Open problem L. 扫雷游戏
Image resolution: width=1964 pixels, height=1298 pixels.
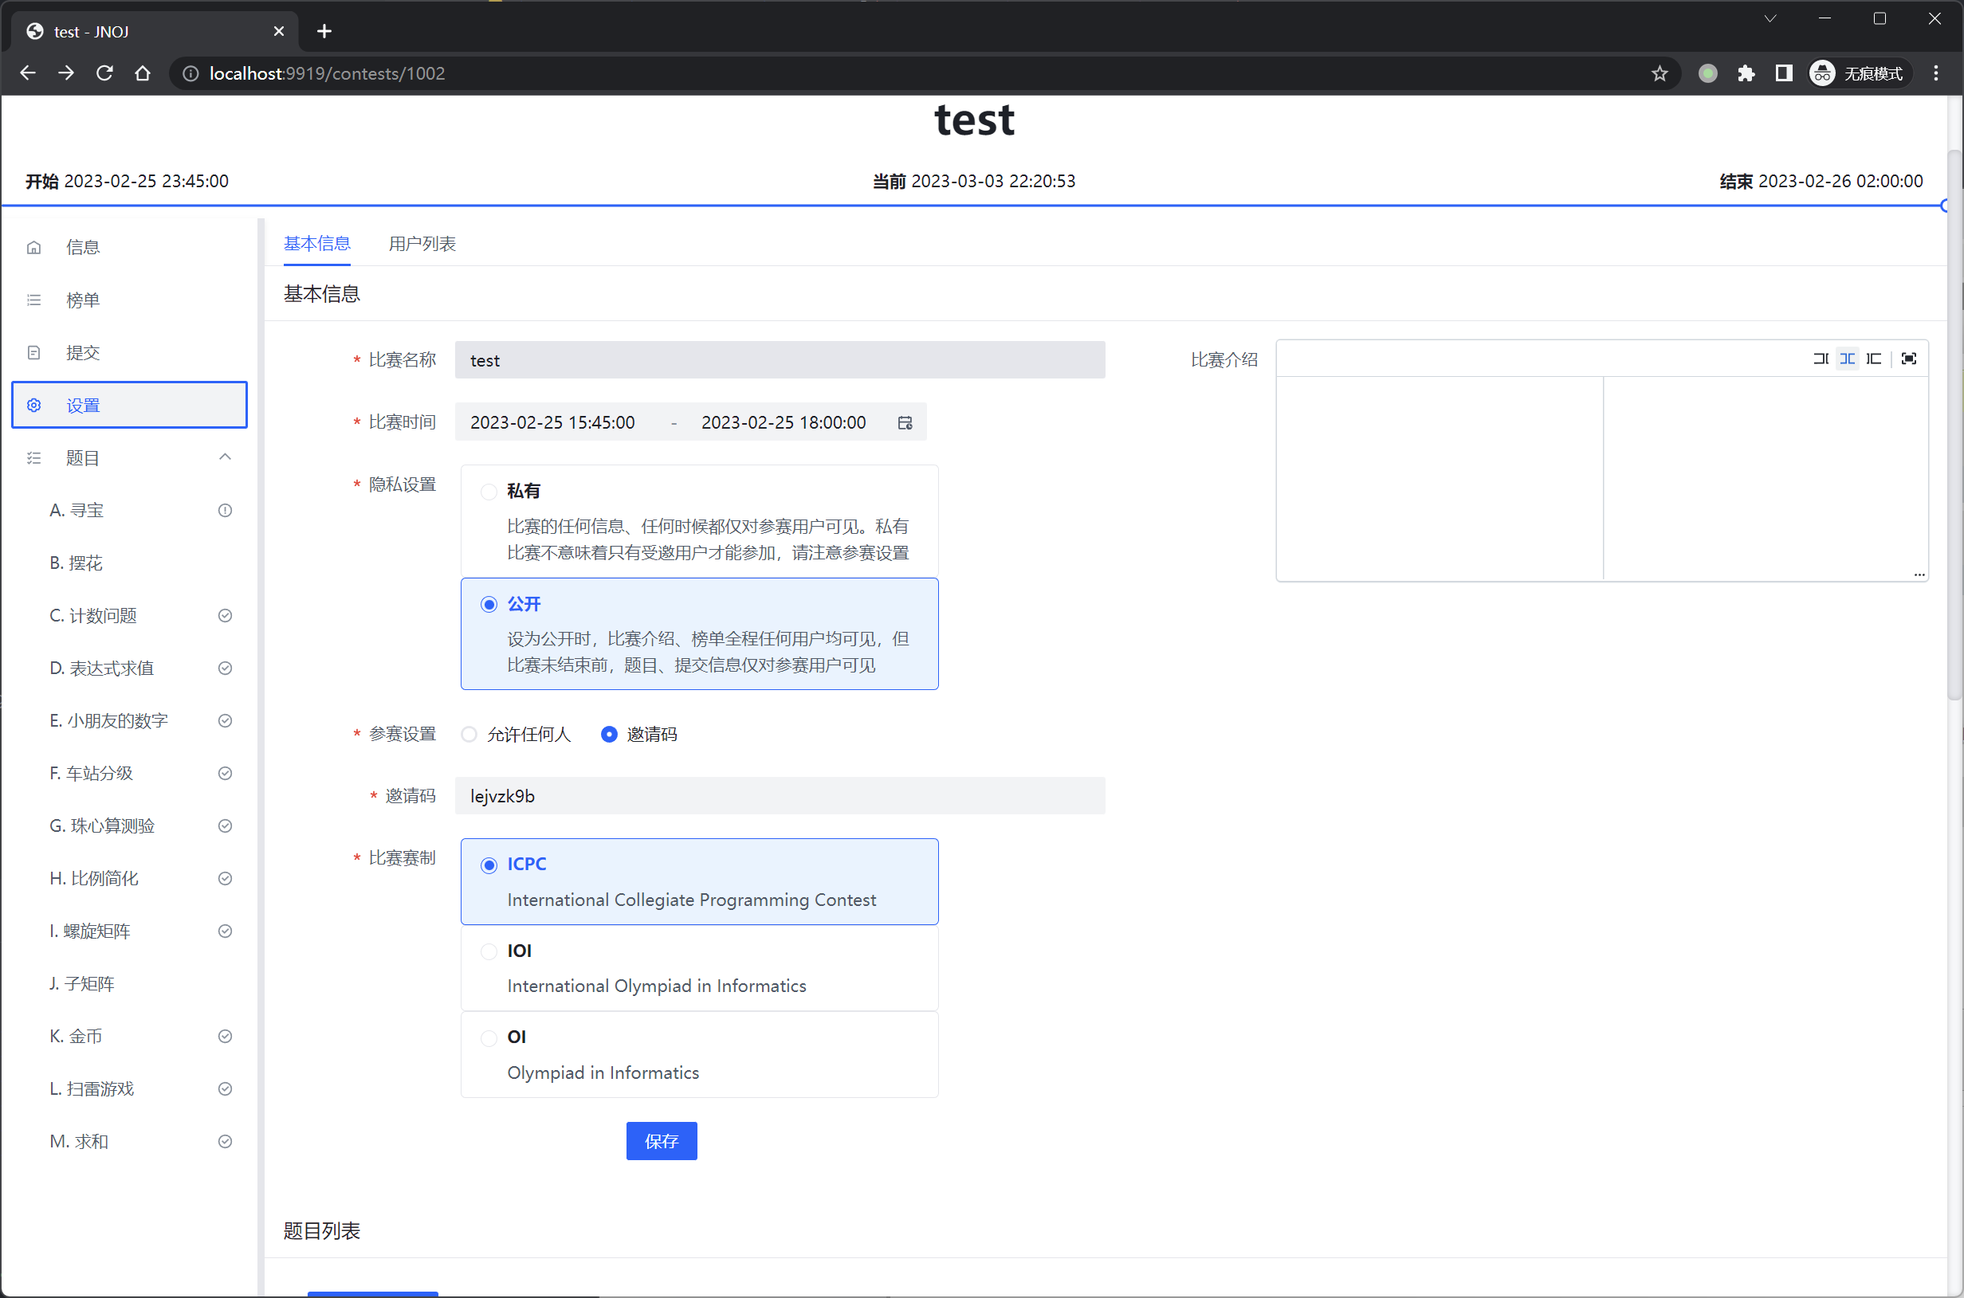(129, 1088)
